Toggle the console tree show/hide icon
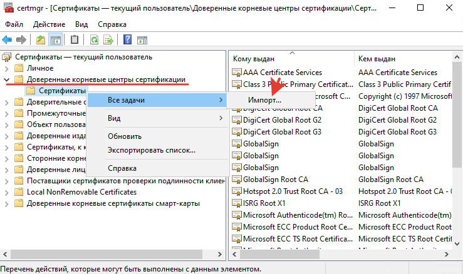The image size is (463, 274). [56, 39]
